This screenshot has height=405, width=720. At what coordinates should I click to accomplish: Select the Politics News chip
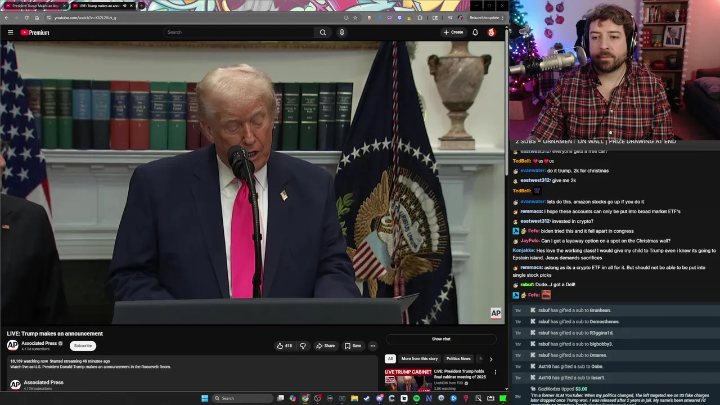(458, 359)
